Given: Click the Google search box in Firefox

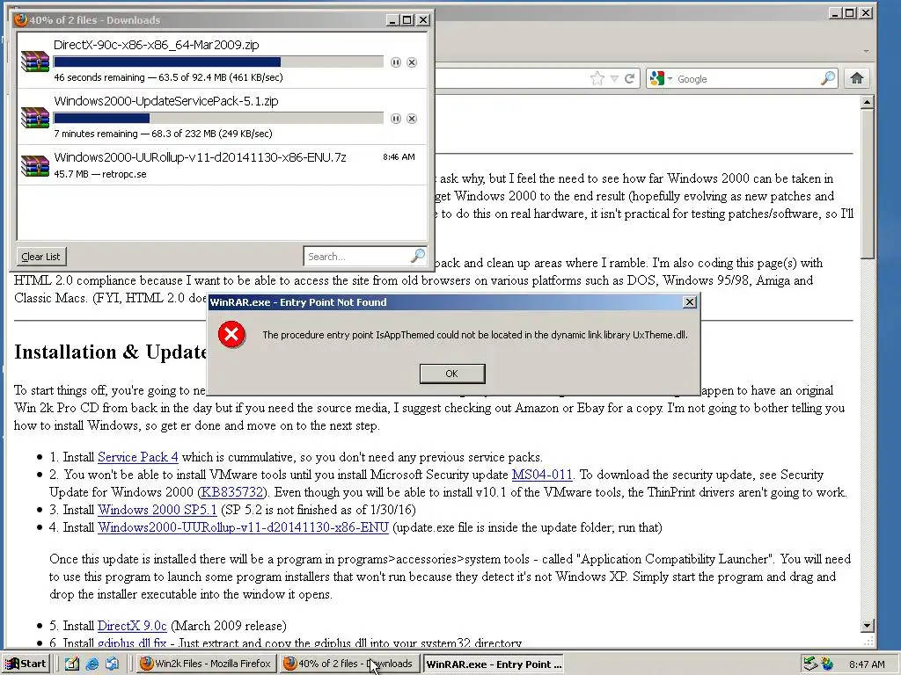Looking at the screenshot, I should [x=747, y=78].
